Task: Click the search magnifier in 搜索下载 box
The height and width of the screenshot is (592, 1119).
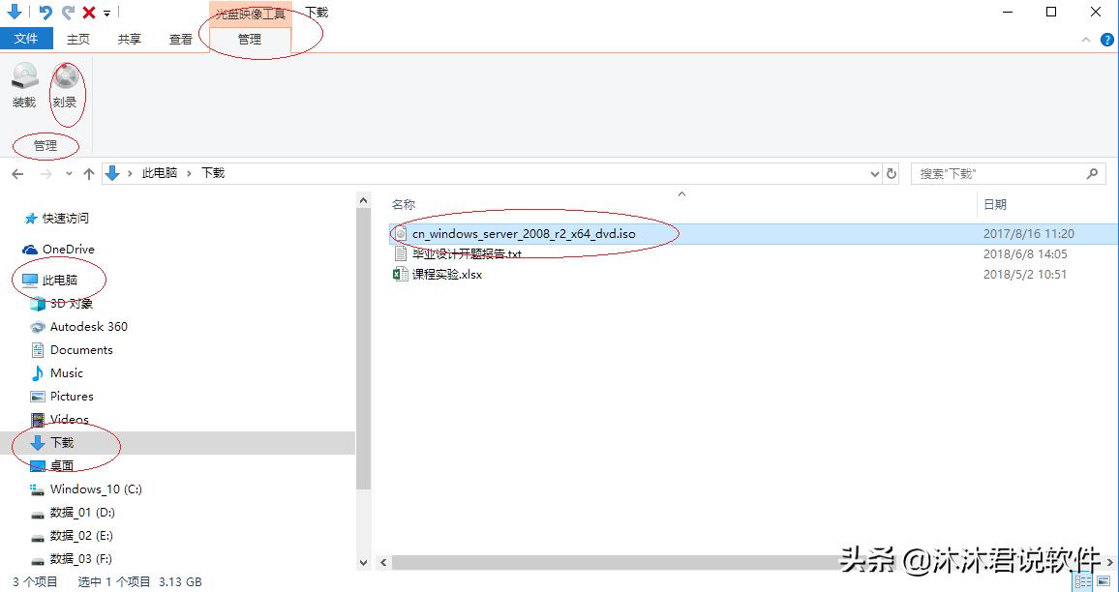Action: [1092, 173]
